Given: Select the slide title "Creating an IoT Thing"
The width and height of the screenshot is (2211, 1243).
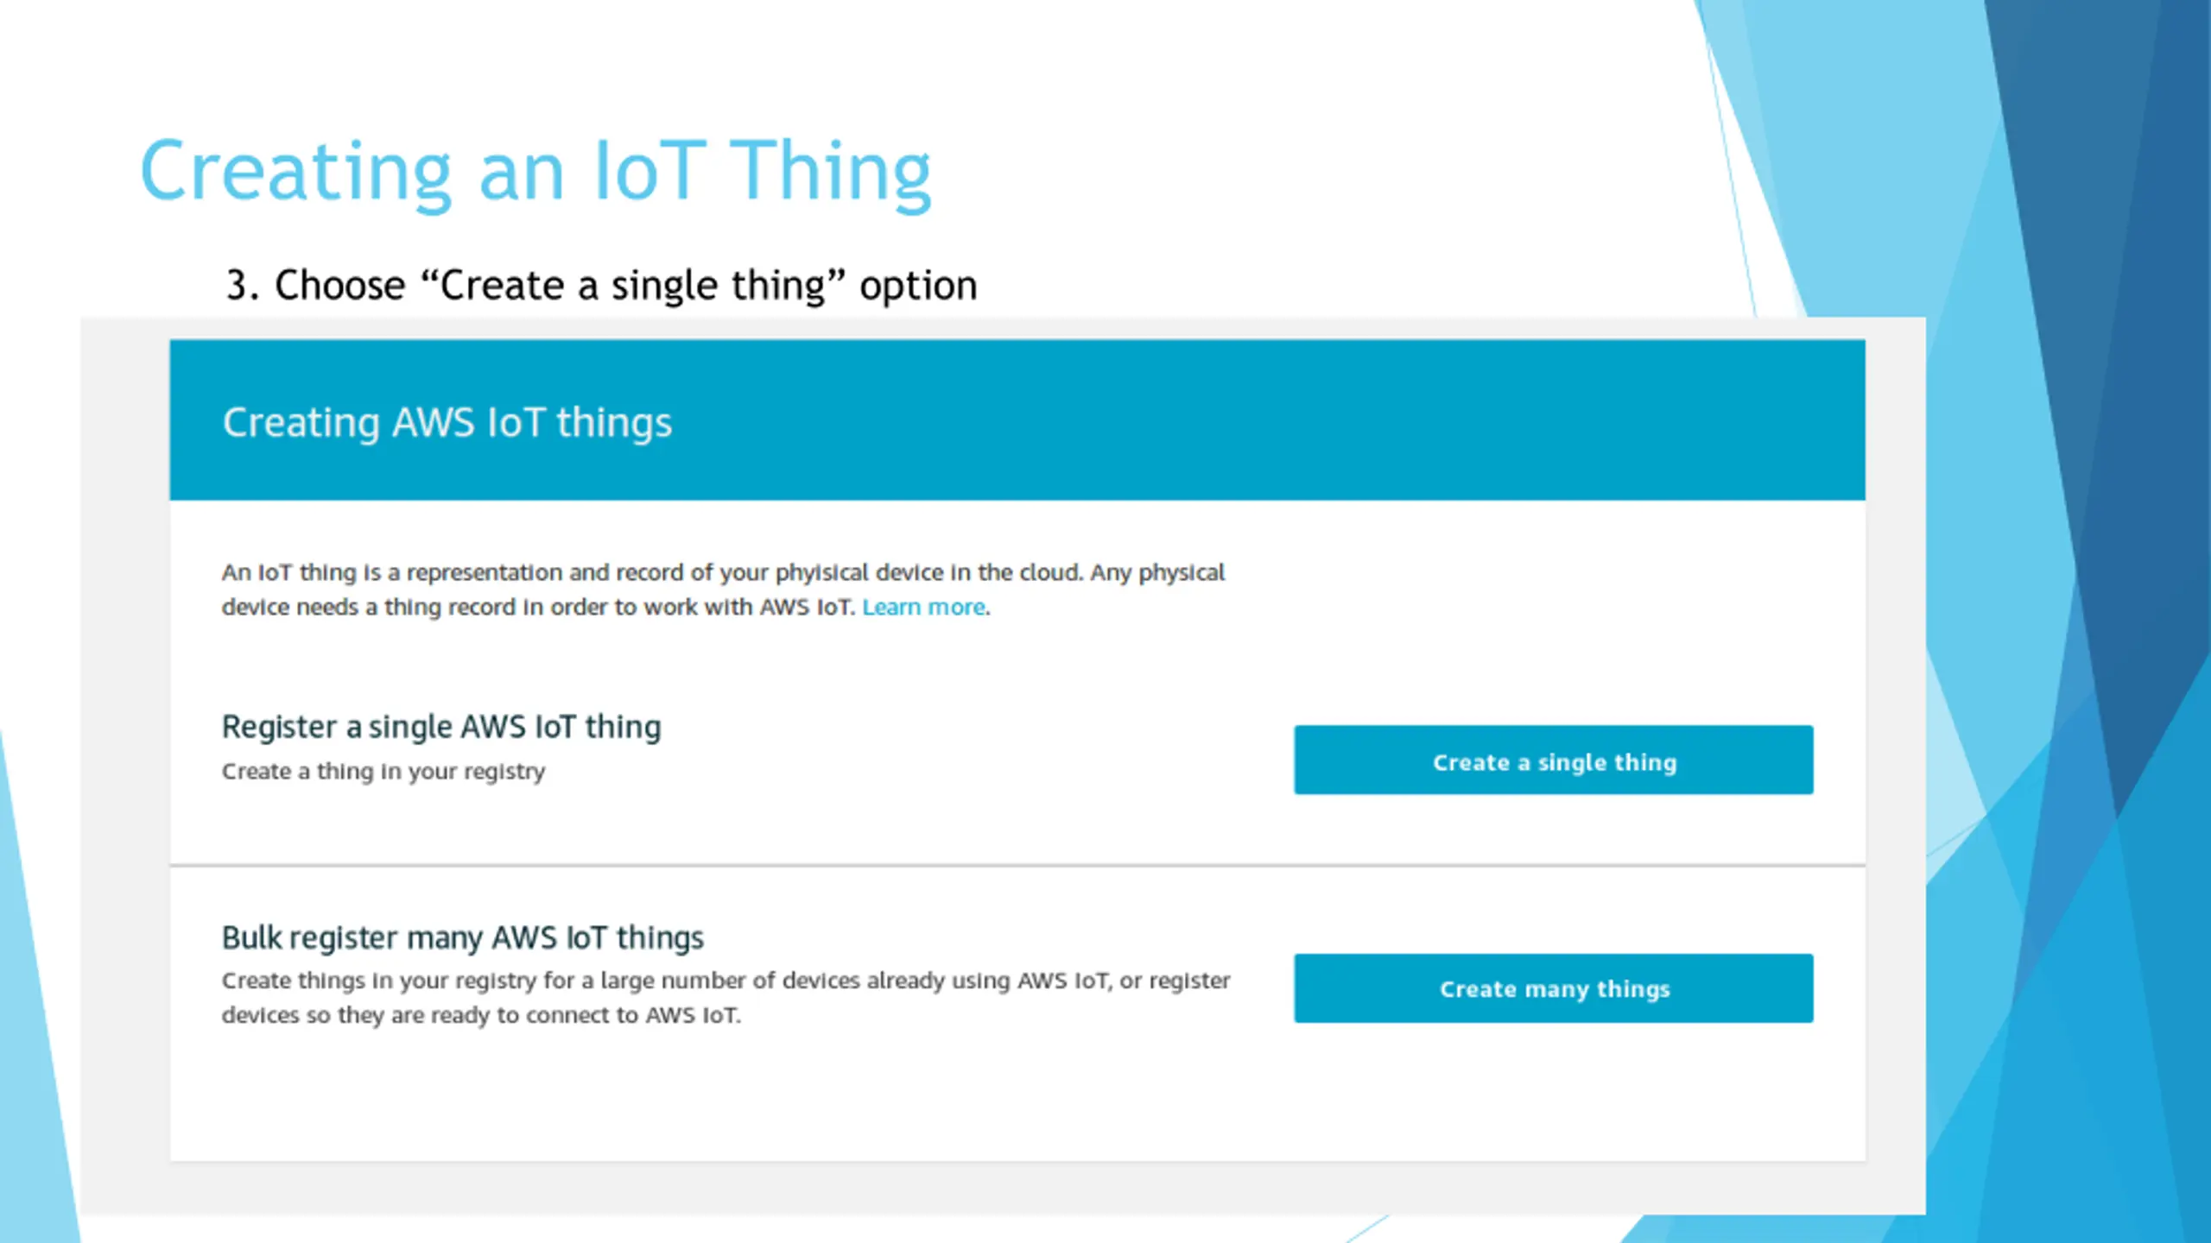Looking at the screenshot, I should 535,173.
